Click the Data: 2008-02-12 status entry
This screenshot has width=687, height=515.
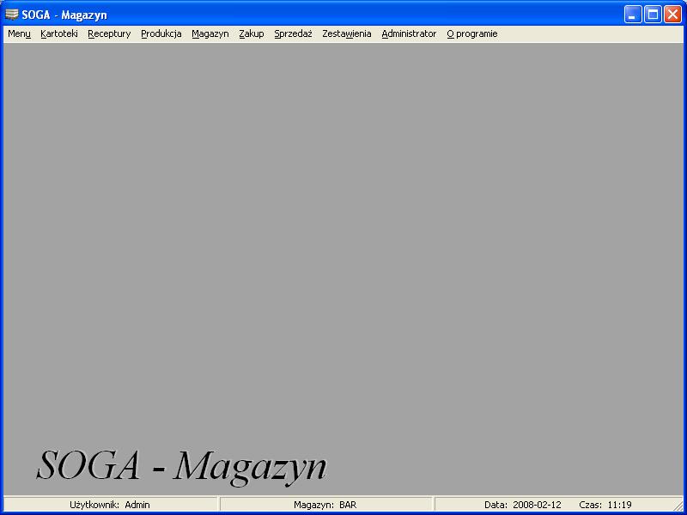tap(523, 505)
